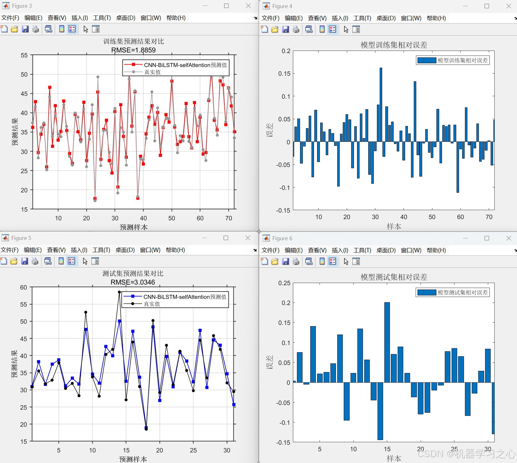Print figure icon in Figure 5 toolbar

35,261
